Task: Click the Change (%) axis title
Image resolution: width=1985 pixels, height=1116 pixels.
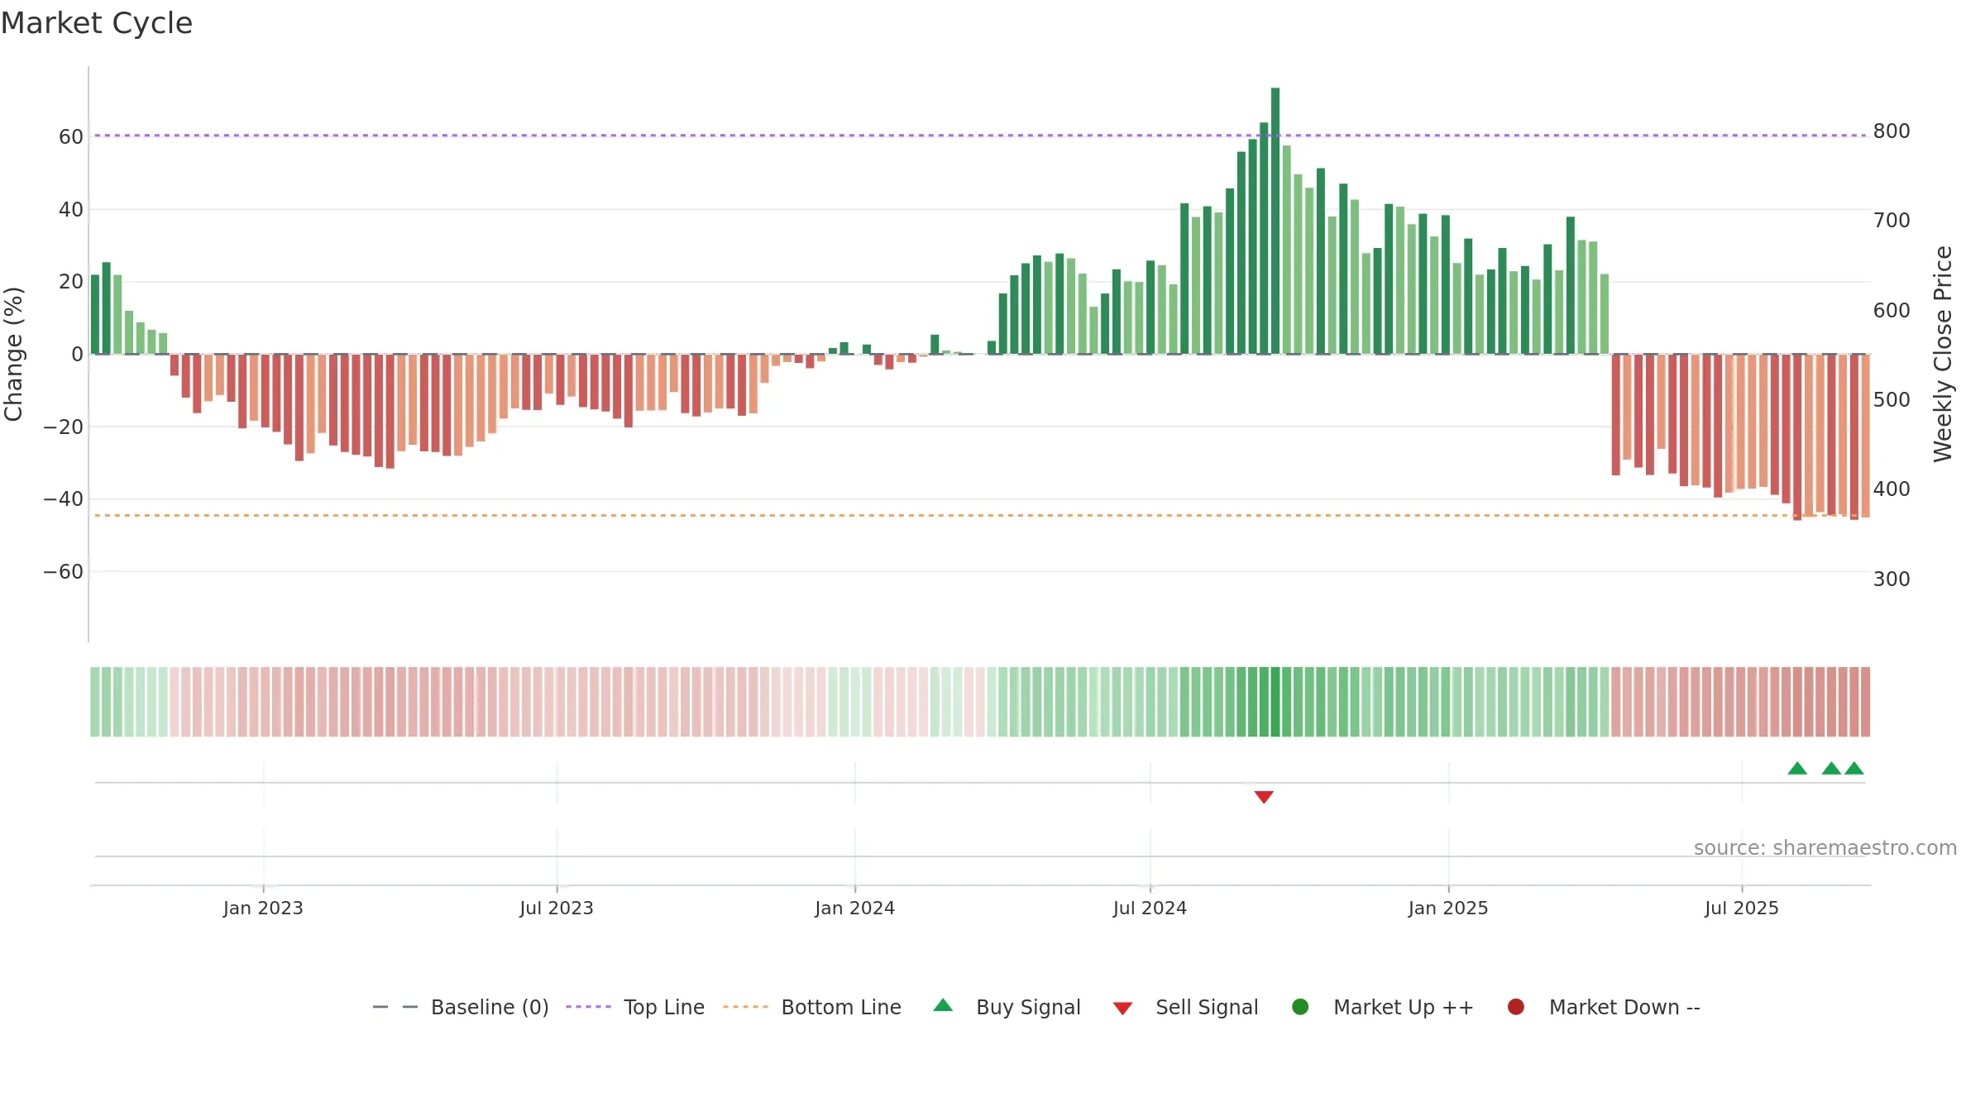Action: [13, 354]
